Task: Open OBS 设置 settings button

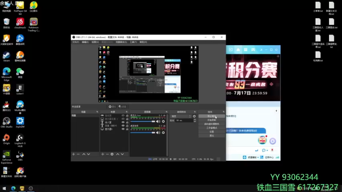Action: [212, 132]
